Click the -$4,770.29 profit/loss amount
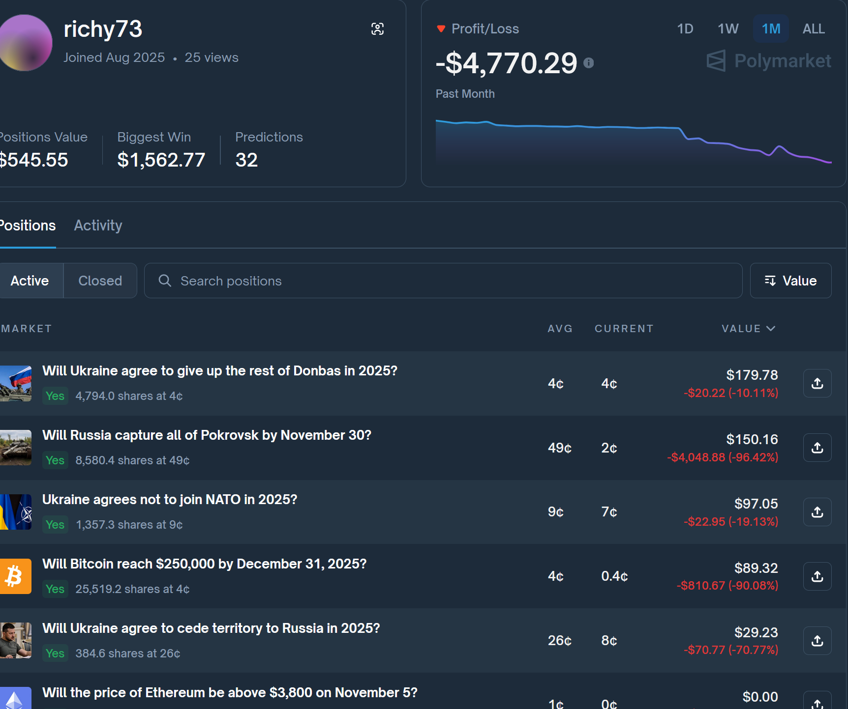 click(x=507, y=63)
